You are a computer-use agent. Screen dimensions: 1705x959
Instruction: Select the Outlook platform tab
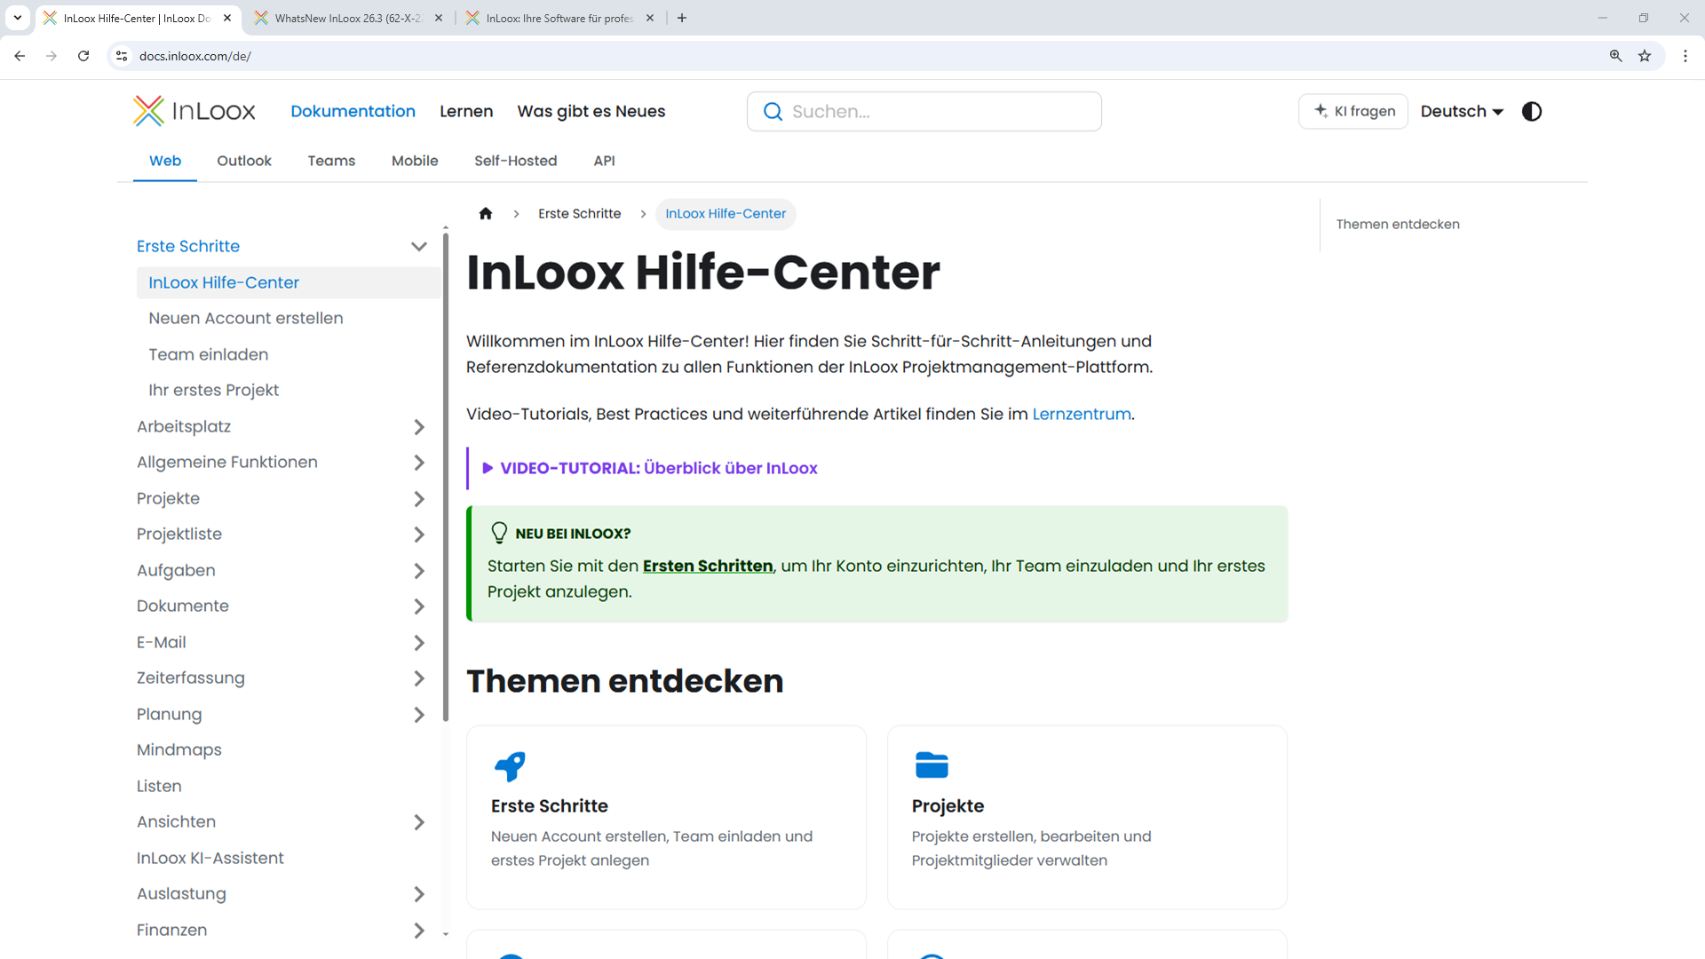point(244,161)
